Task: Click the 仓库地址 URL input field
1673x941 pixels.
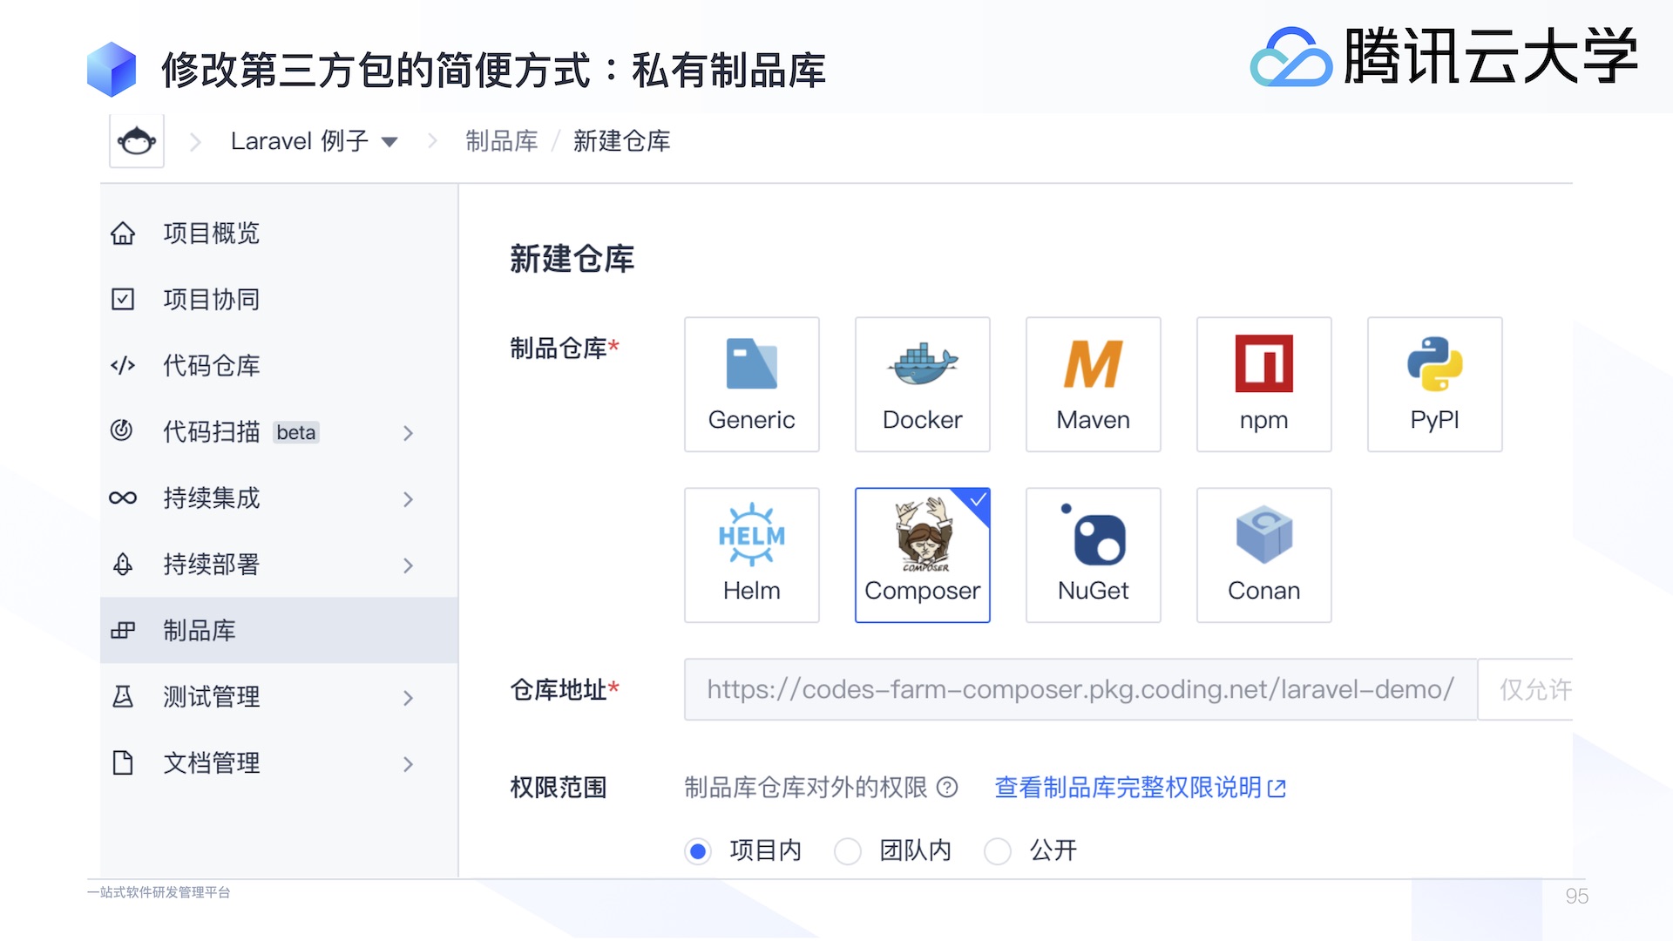Action: point(1080,689)
